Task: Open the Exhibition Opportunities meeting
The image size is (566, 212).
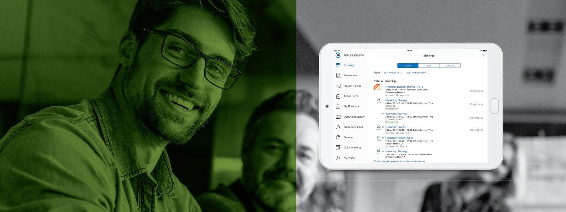Action: pyautogui.click(x=399, y=138)
